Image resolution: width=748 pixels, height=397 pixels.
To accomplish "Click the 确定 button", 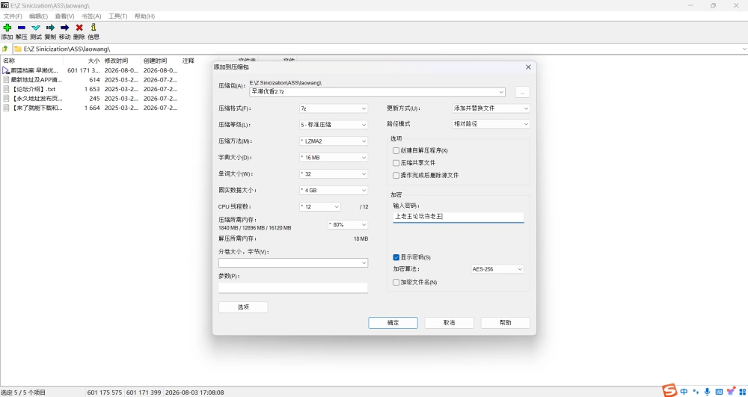I will pos(393,323).
